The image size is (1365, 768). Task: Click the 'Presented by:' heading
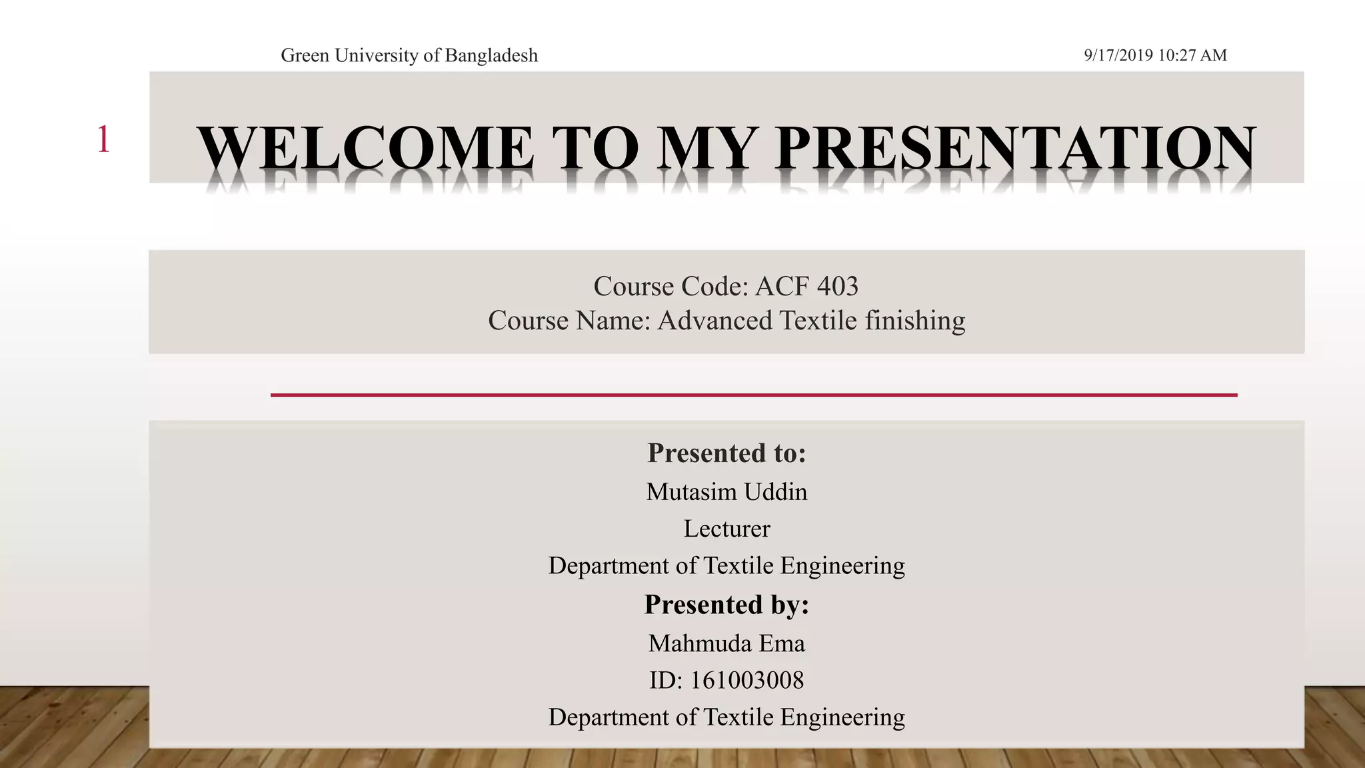point(726,605)
